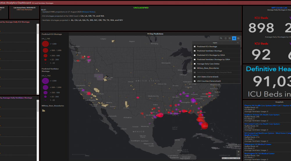Click the green 'UNCLASSIFIED' banner text
Viewport: 291px width, 161px height.
tap(141, 8)
